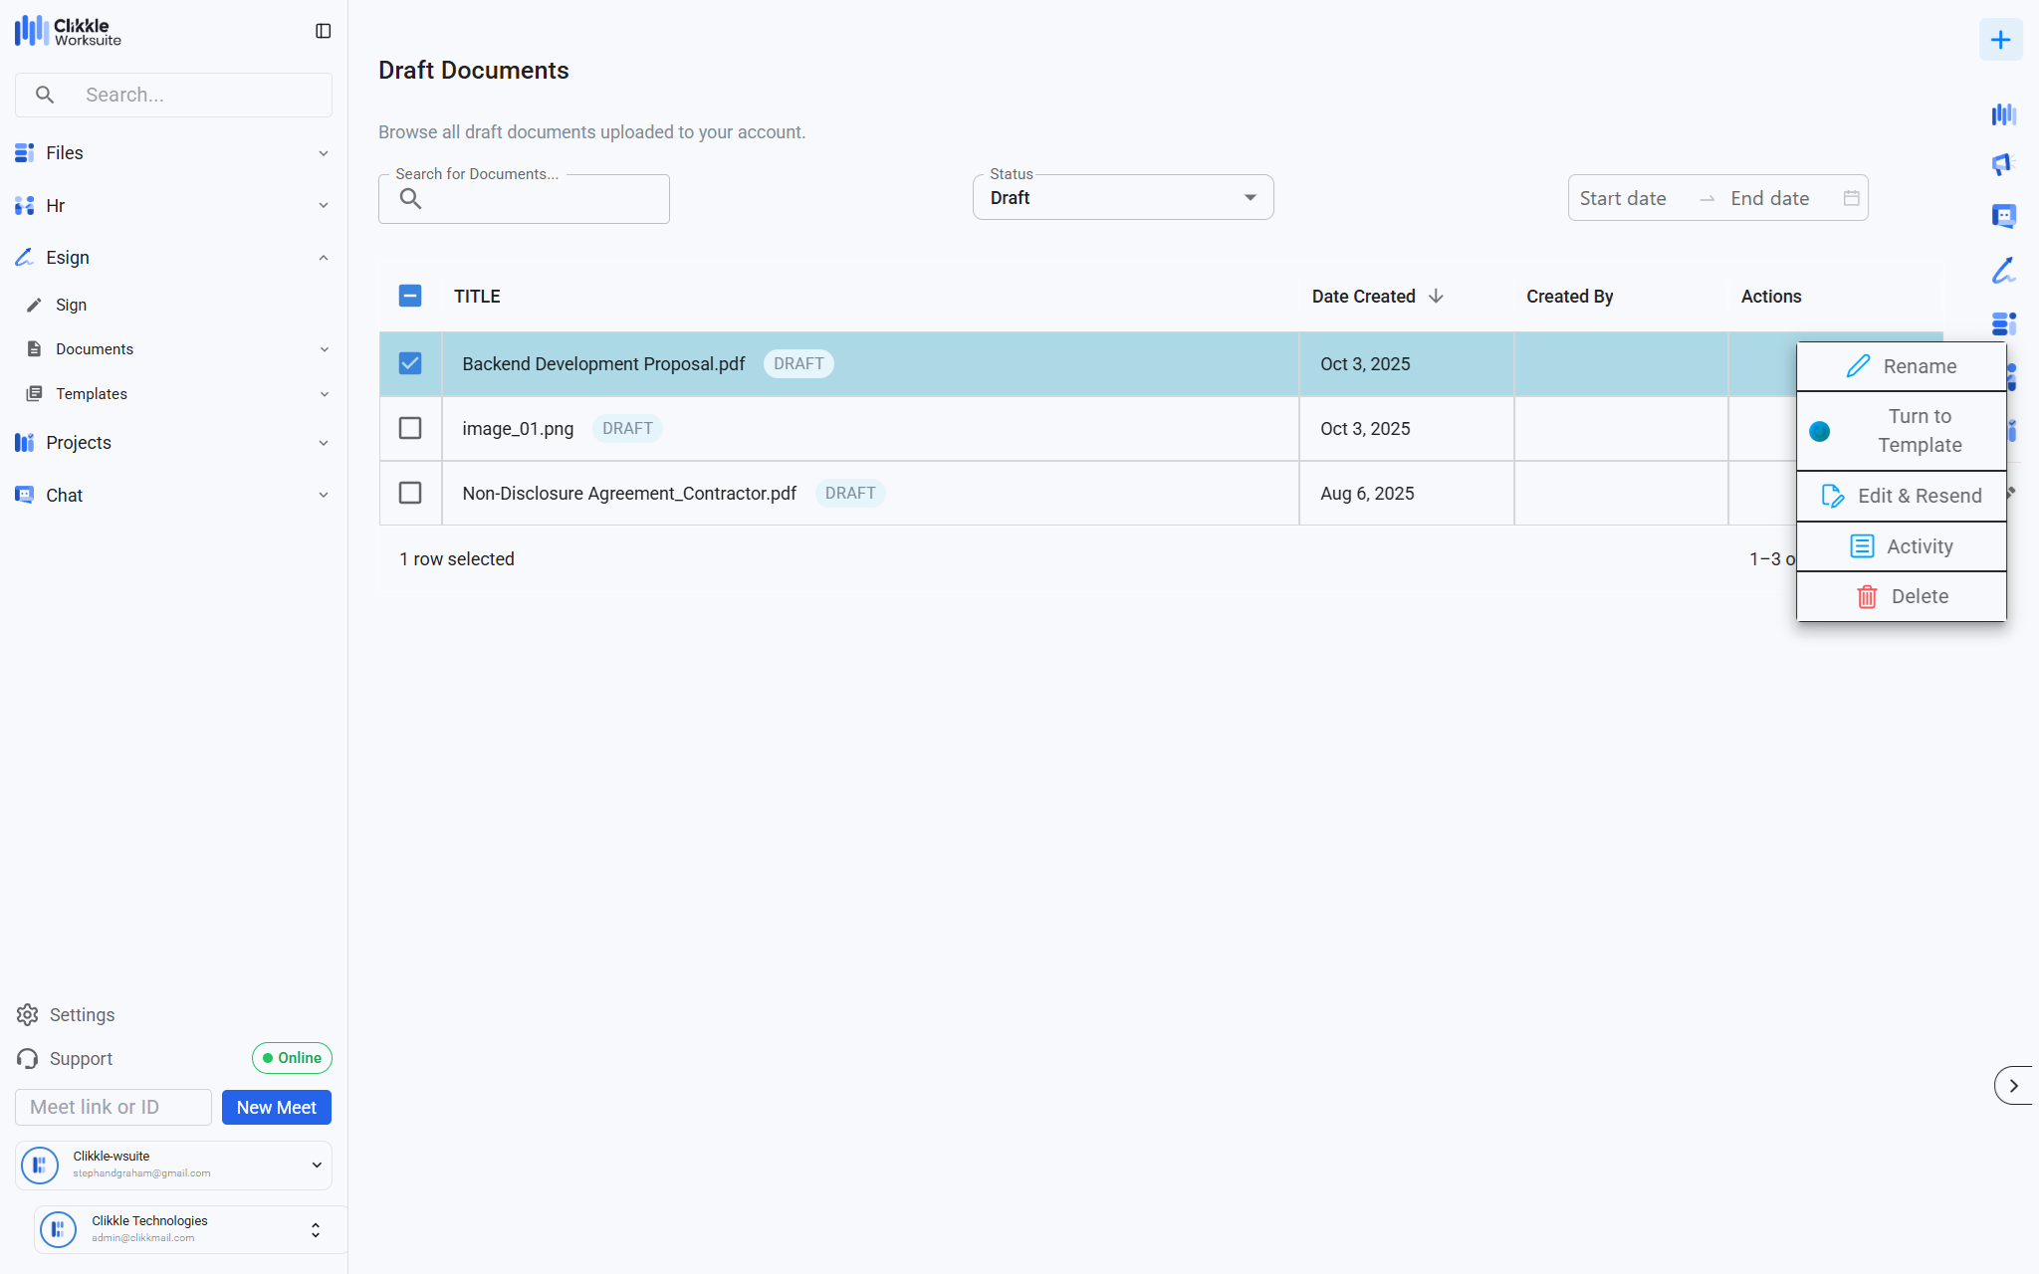Screen dimensions: 2039x1274
Task: Expand the right panel with circled chevron
Action: coord(2013,1085)
